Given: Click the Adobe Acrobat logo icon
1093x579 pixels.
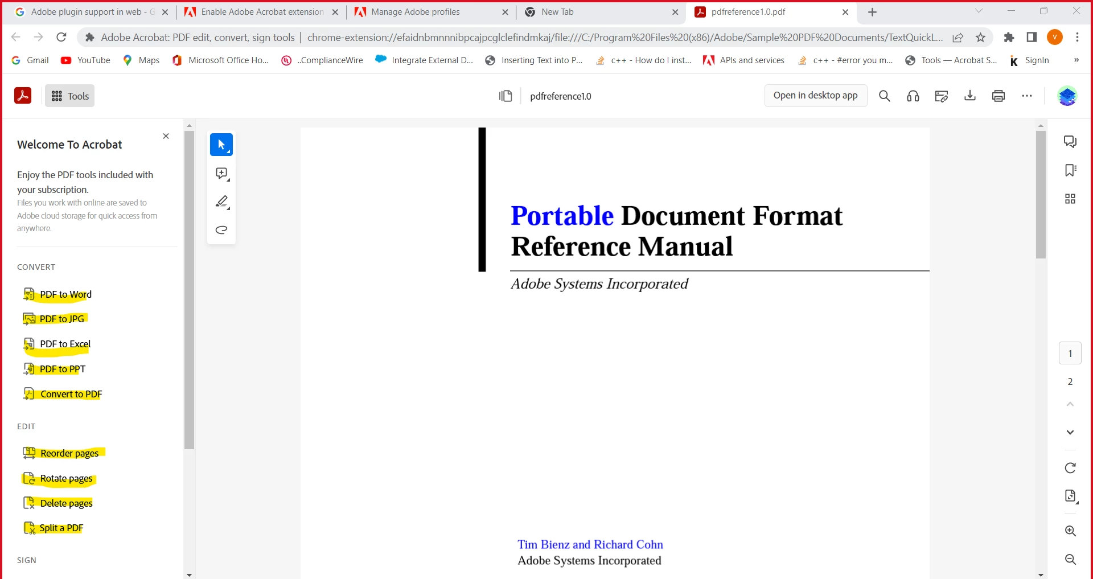Looking at the screenshot, I should [23, 96].
